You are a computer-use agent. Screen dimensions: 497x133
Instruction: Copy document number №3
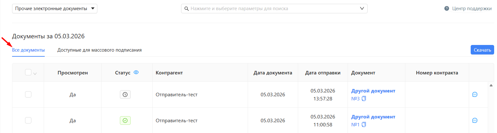tap(364, 98)
